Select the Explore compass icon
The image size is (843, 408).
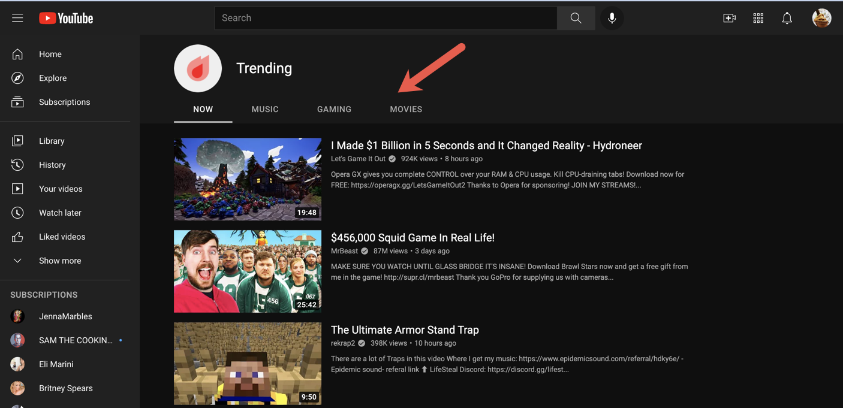tap(17, 78)
